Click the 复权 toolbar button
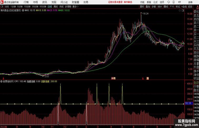Screen dimensions: 199x128 [142, 7]
